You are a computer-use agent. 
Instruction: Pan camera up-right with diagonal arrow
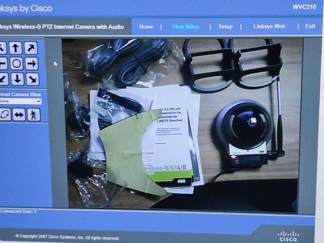point(31,48)
